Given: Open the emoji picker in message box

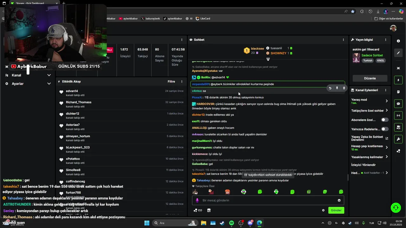Looking at the screenshot, I should coord(339,200).
